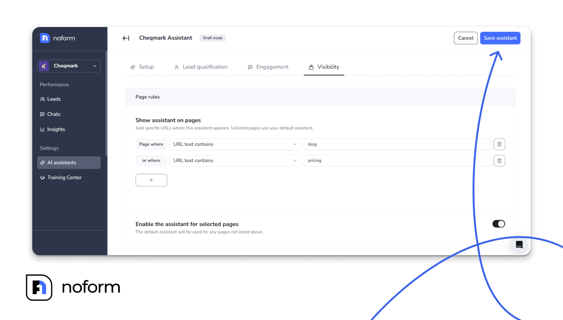The width and height of the screenshot is (563, 320).
Task: Open second URL text contains dropdown
Action: click(x=235, y=161)
